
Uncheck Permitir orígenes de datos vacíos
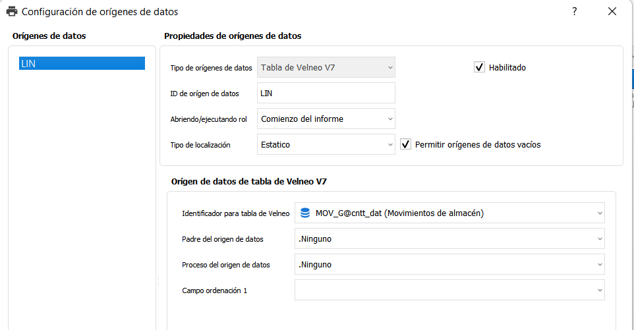click(x=406, y=144)
